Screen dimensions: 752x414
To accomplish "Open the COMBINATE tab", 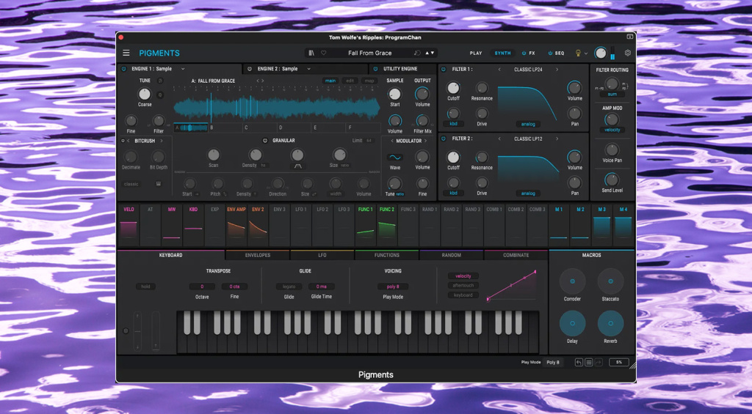I will (x=516, y=255).
